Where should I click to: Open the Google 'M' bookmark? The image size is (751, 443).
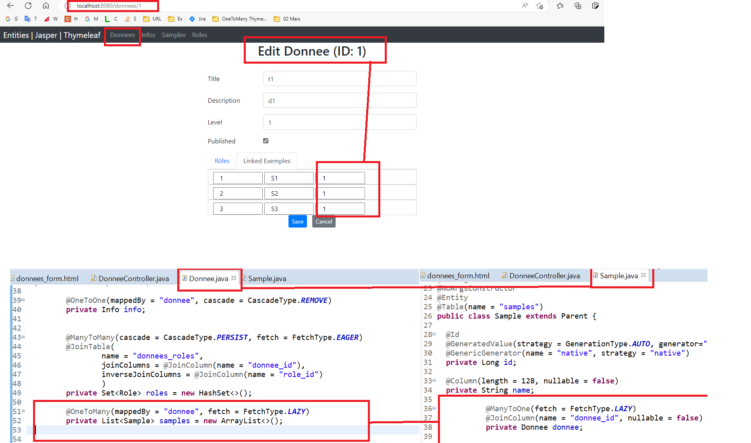pyautogui.click(x=91, y=19)
